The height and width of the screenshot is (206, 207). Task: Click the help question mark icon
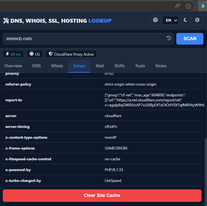(x=155, y=20)
